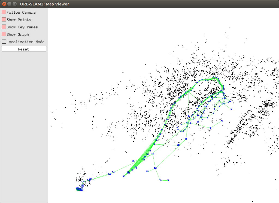Maximize the Map Viewer window

point(15,4)
